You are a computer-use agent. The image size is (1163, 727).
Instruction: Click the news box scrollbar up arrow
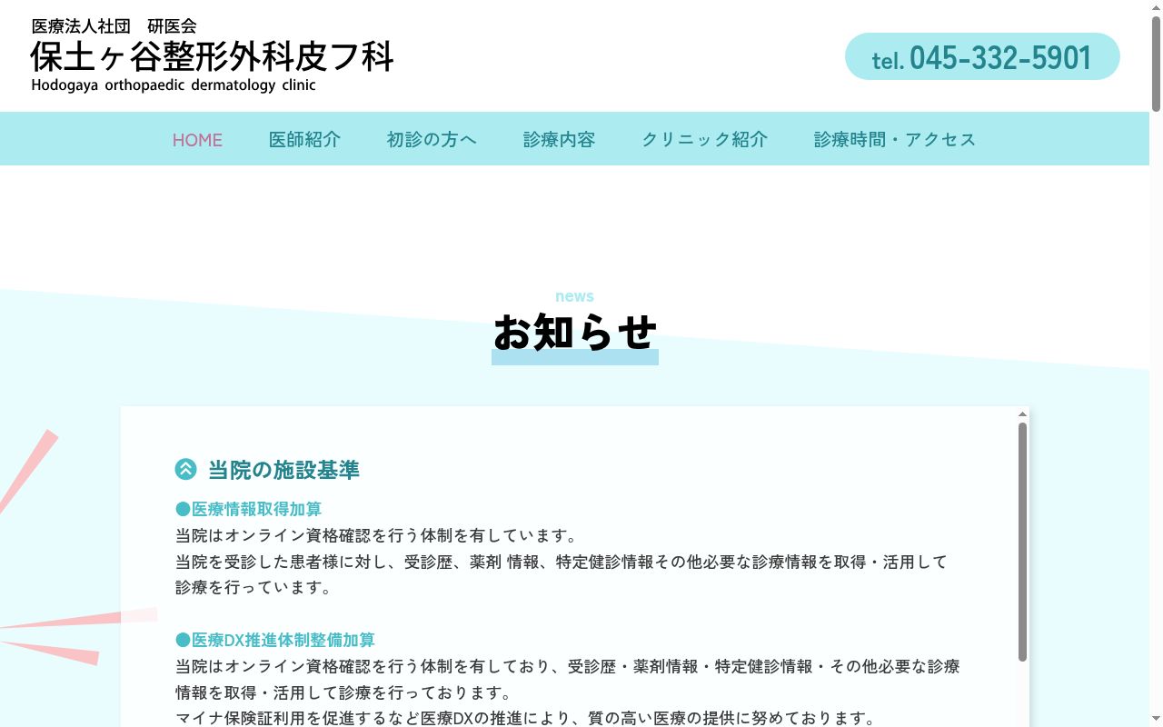tap(1022, 414)
